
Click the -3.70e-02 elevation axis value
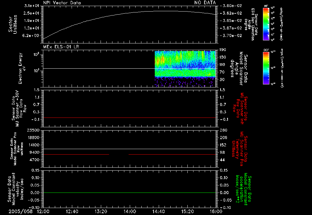pyautogui.click(x=231, y=36)
